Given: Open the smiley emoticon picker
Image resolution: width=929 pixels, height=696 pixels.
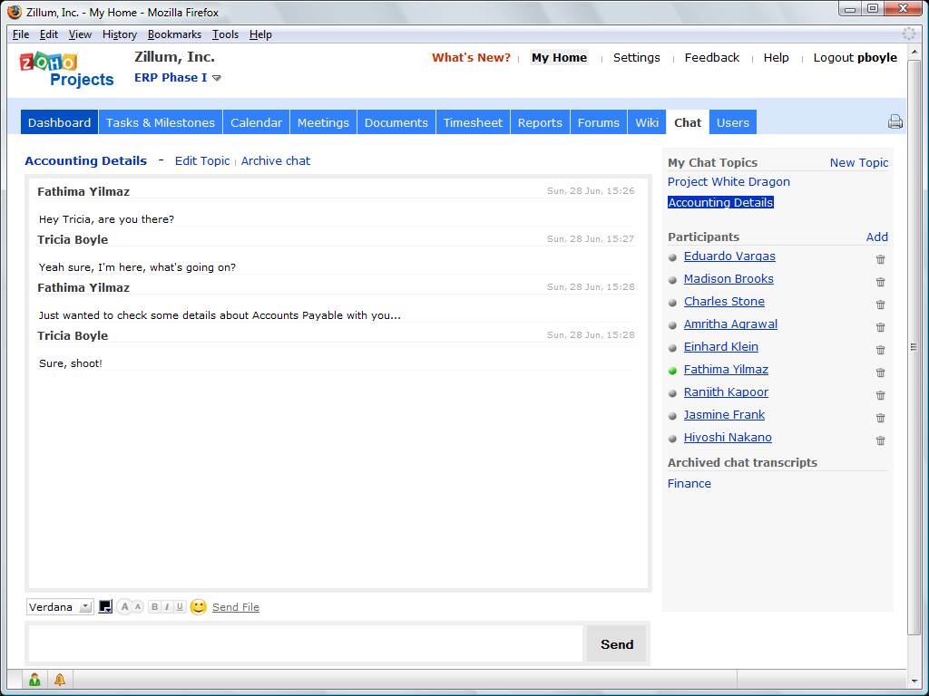Looking at the screenshot, I should [198, 607].
